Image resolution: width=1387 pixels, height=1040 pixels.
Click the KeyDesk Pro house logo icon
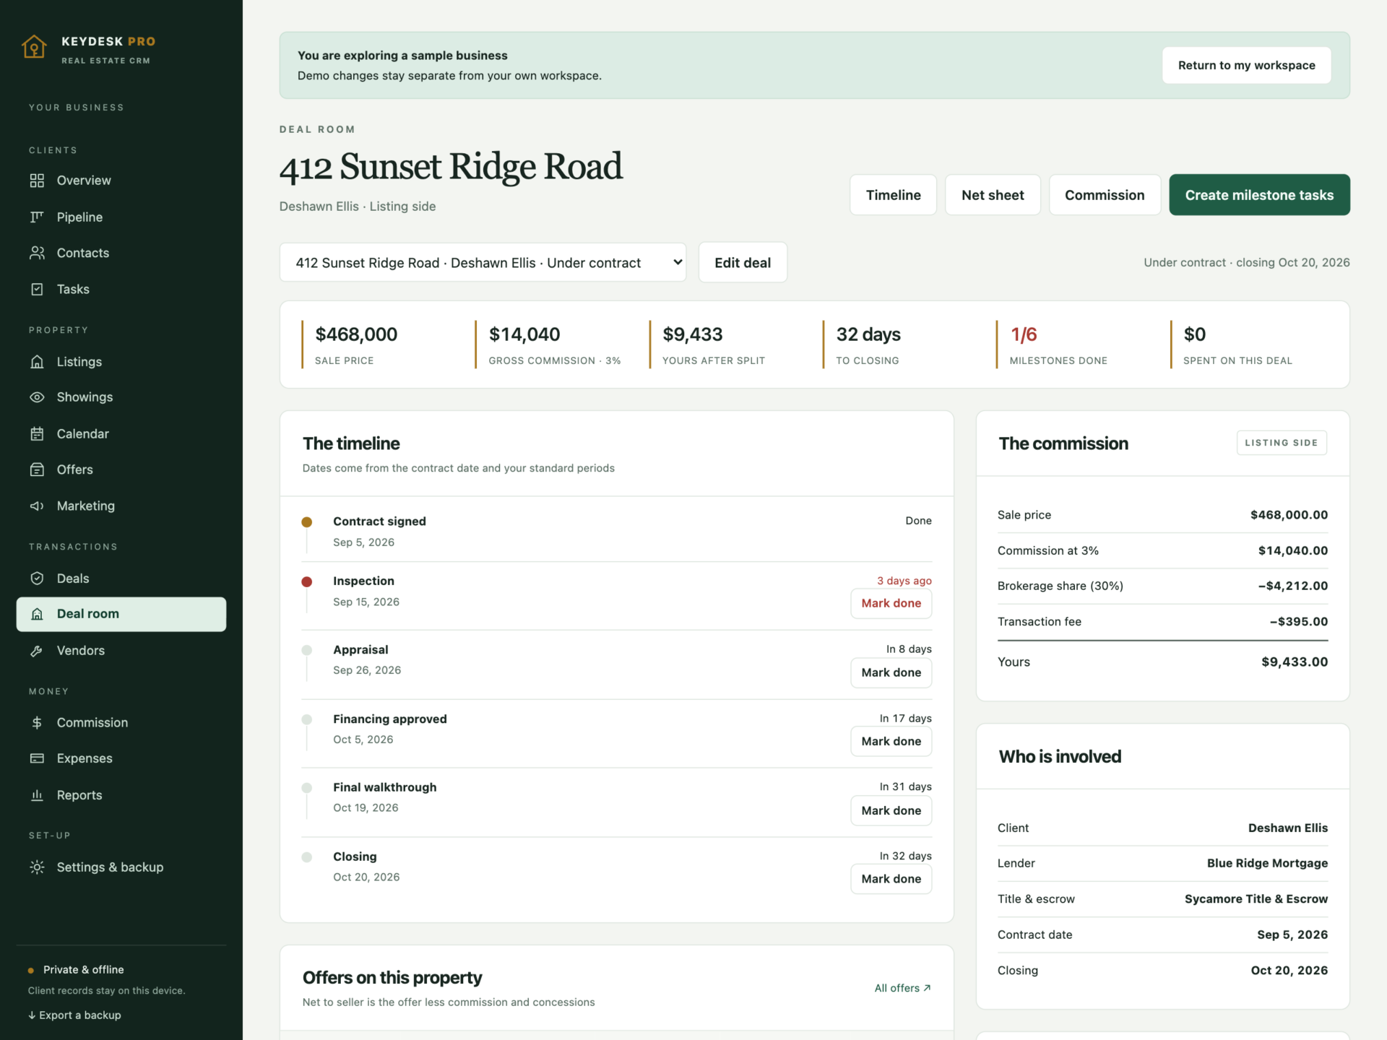click(34, 47)
